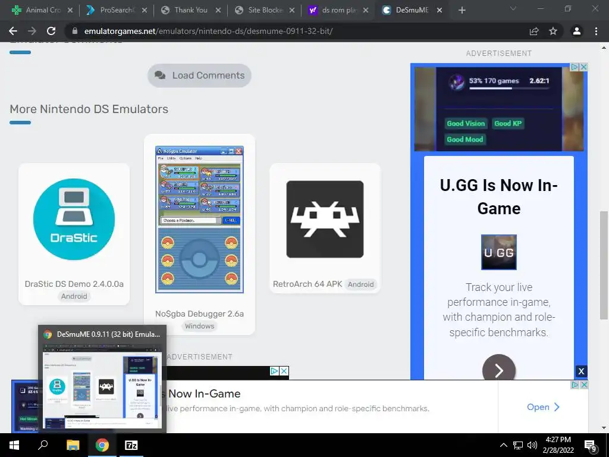The width and height of the screenshot is (609, 457).
Task: Expand the tab search dropdown arrow
Action: (513, 8)
